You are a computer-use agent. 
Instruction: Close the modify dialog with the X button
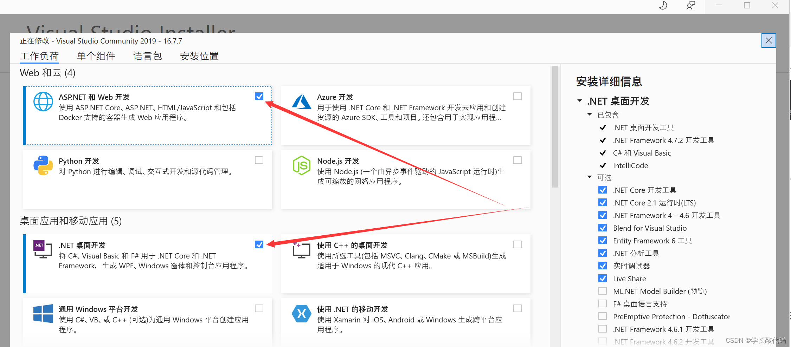tap(769, 40)
